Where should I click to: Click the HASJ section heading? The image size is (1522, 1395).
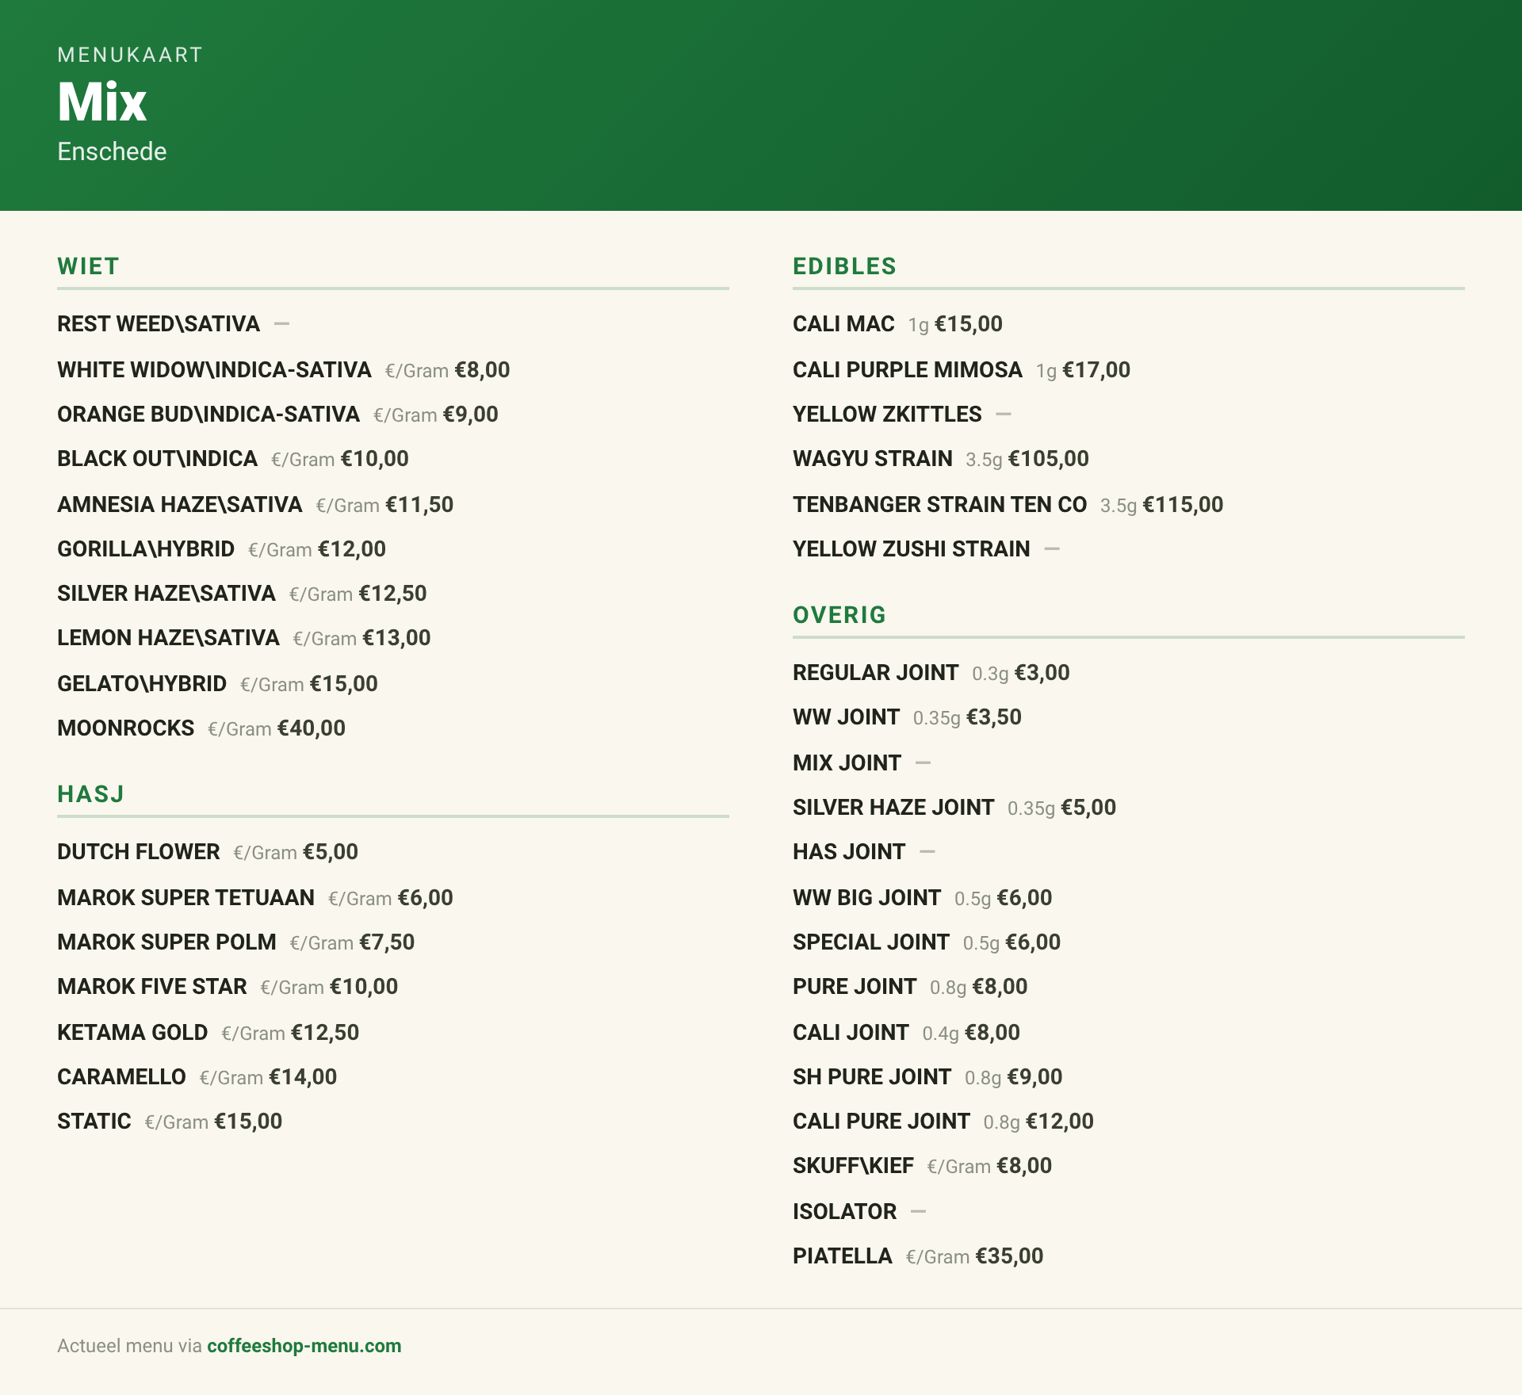(x=90, y=794)
